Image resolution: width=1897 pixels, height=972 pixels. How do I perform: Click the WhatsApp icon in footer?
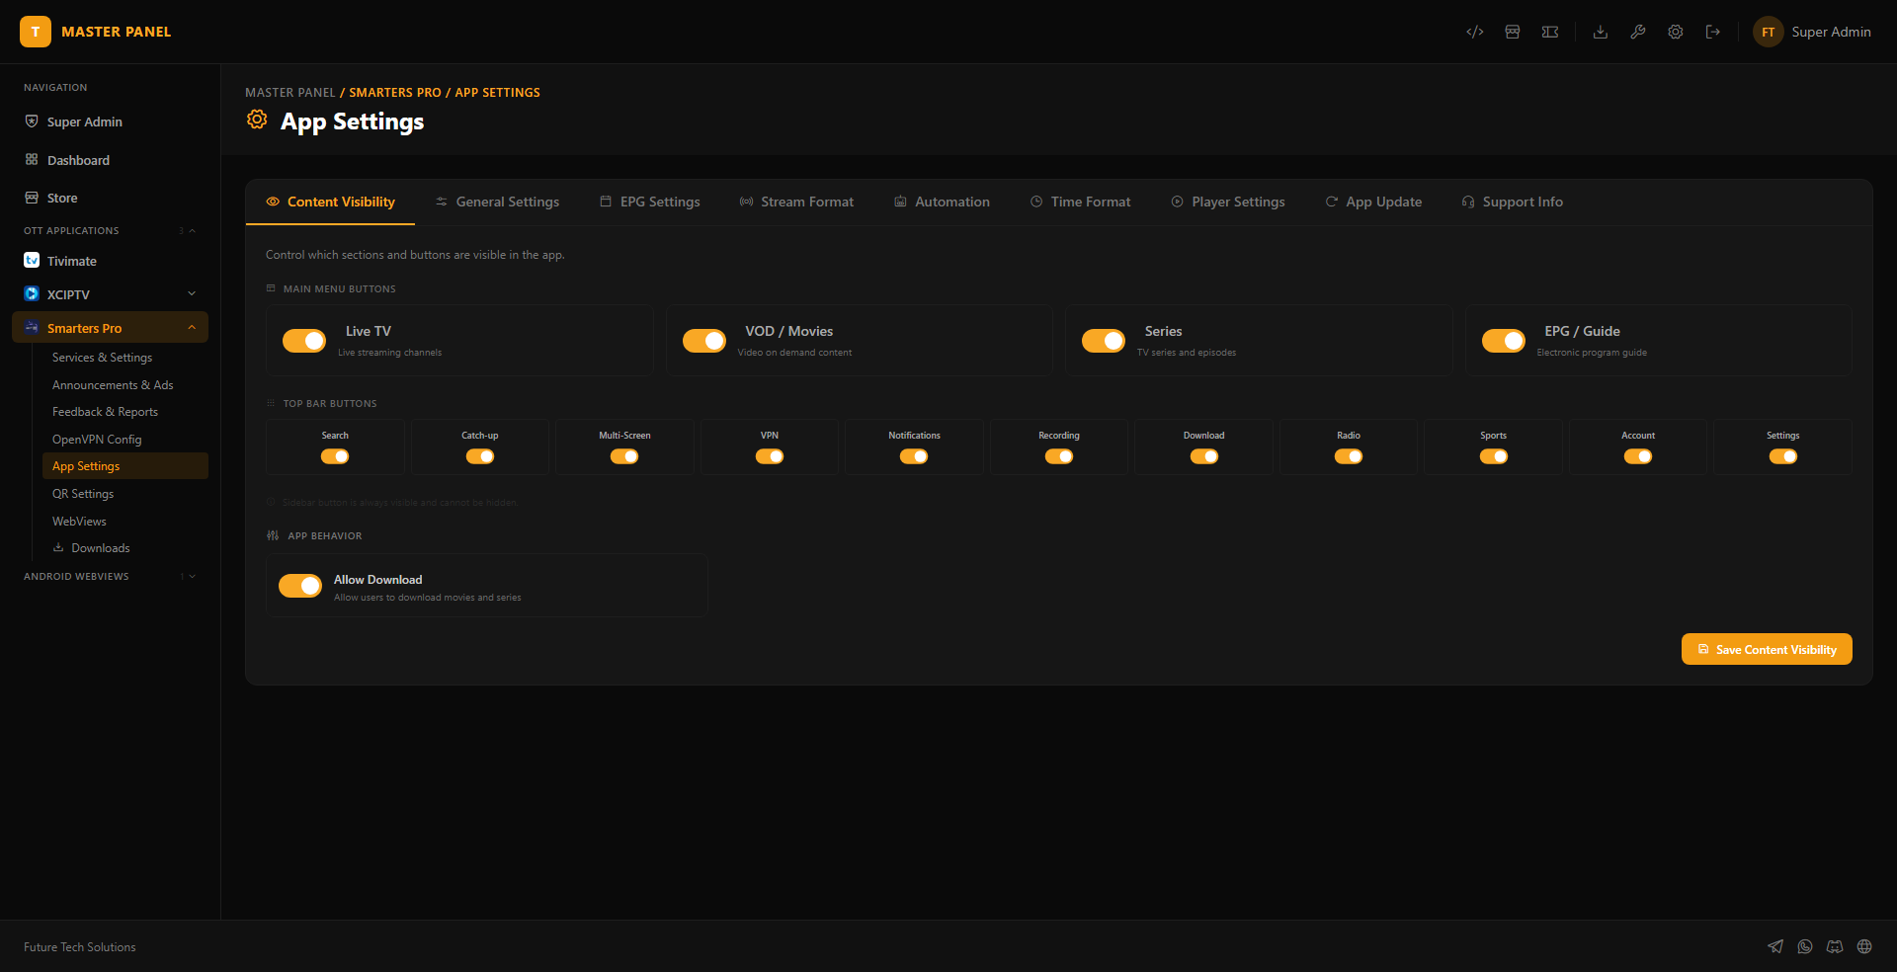click(1805, 946)
